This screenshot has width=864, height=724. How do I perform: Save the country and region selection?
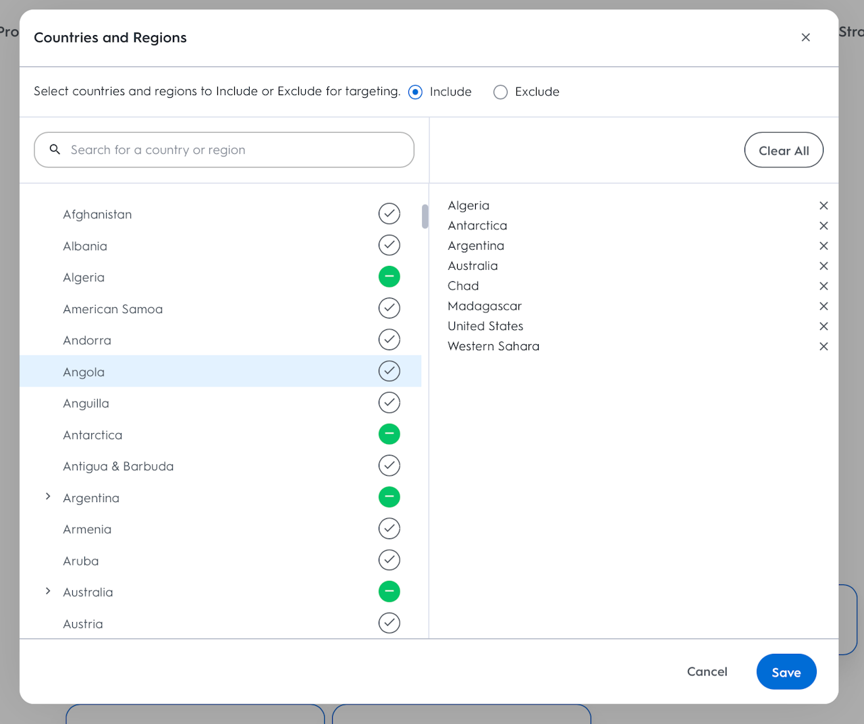[x=786, y=672]
